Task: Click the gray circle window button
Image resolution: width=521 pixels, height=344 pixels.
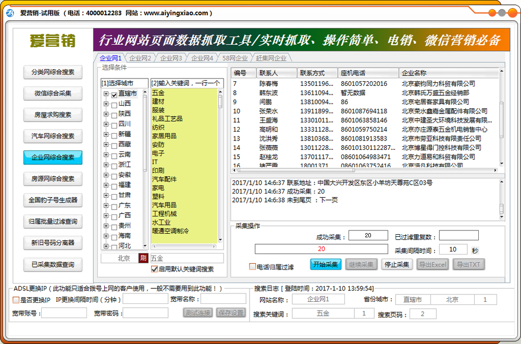Action: (502, 13)
